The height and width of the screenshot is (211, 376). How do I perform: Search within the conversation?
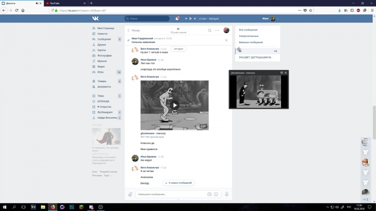[x=210, y=30]
